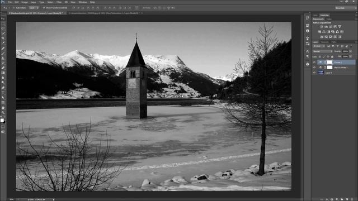Viewport: 358px width, 201px height.
Task: Open the File menu
Action: coord(10,2)
